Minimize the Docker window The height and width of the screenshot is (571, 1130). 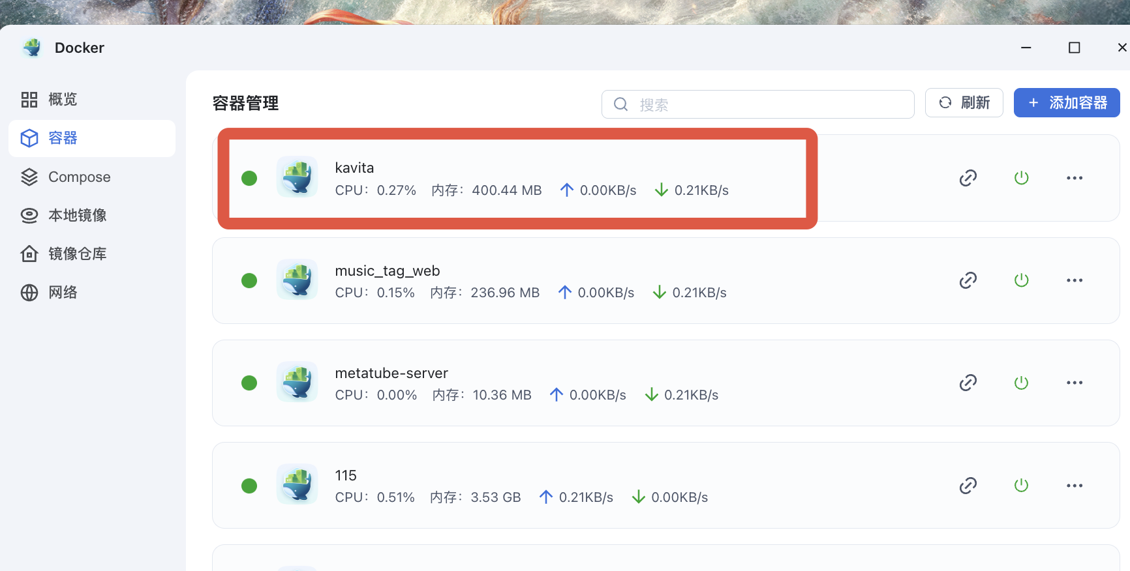1026,48
